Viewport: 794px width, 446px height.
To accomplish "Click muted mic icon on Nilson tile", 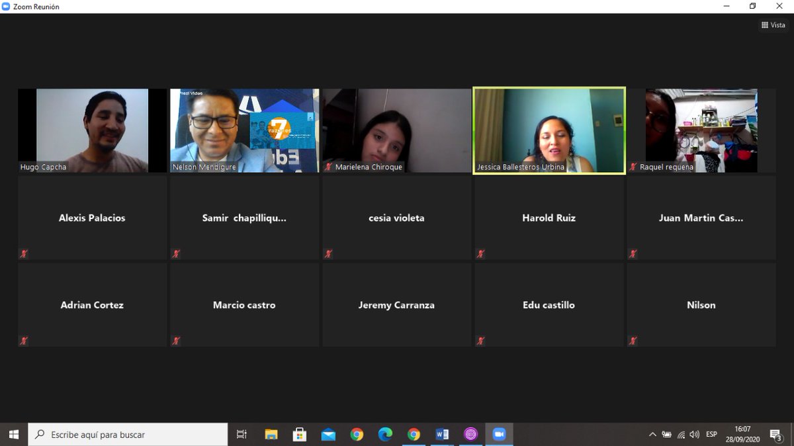I will click(633, 341).
